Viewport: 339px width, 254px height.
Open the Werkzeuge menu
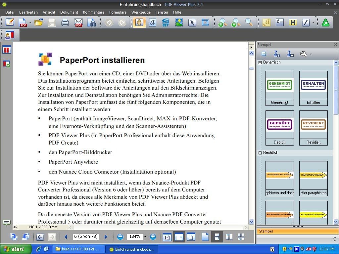coord(141,12)
